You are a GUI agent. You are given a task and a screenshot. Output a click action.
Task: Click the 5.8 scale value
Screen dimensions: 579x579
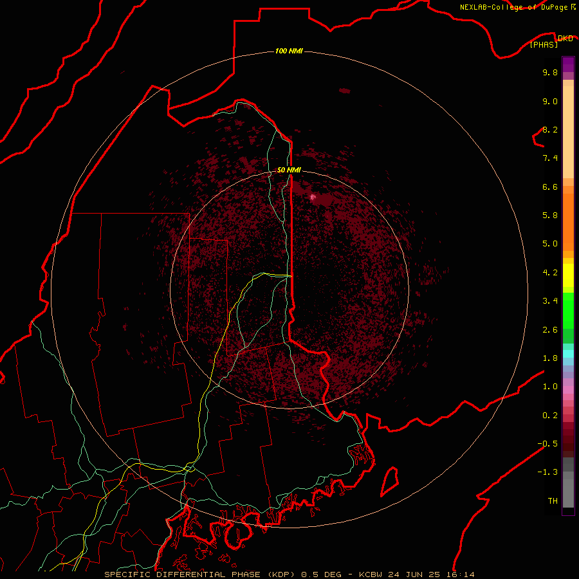coord(550,216)
